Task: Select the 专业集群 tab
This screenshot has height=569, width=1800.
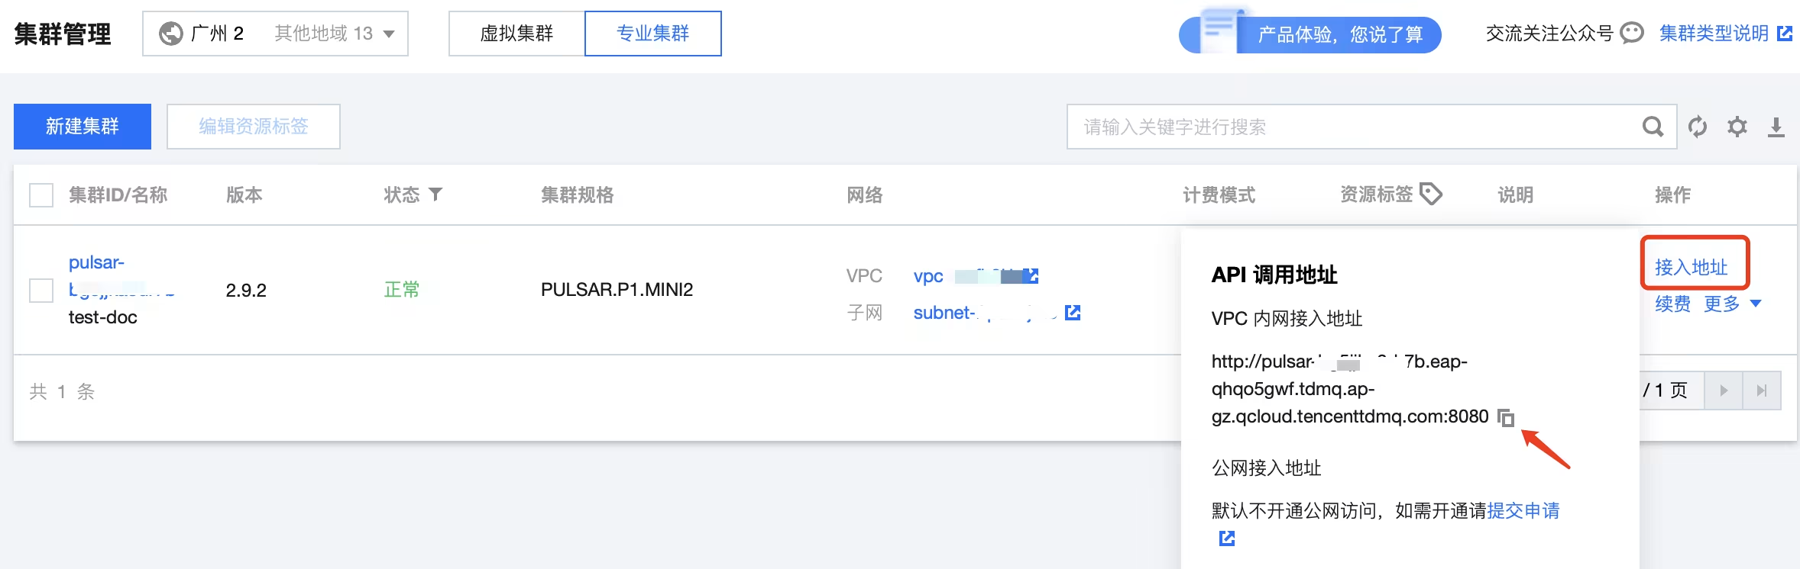Action: click(652, 34)
